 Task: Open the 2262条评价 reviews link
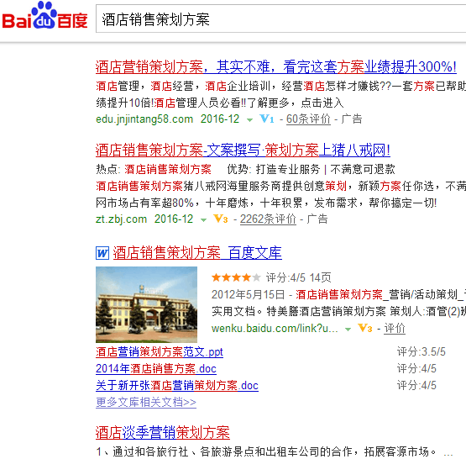point(268,219)
